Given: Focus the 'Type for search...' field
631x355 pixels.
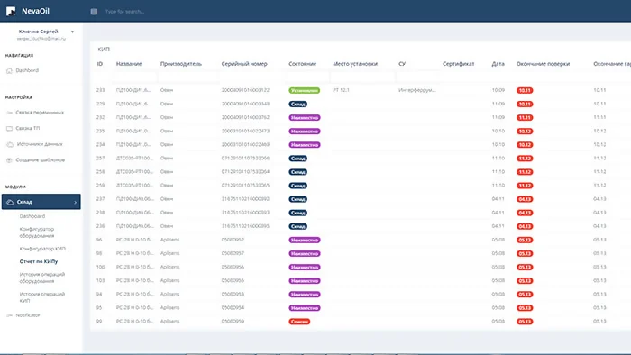Looking at the screenshot, I should pos(124,12).
